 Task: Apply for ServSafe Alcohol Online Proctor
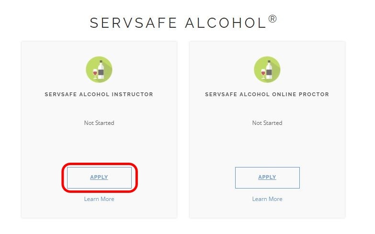tap(267, 178)
